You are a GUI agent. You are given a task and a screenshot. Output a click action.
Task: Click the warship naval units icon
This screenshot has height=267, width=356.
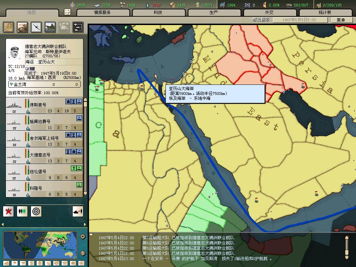tap(50, 27)
